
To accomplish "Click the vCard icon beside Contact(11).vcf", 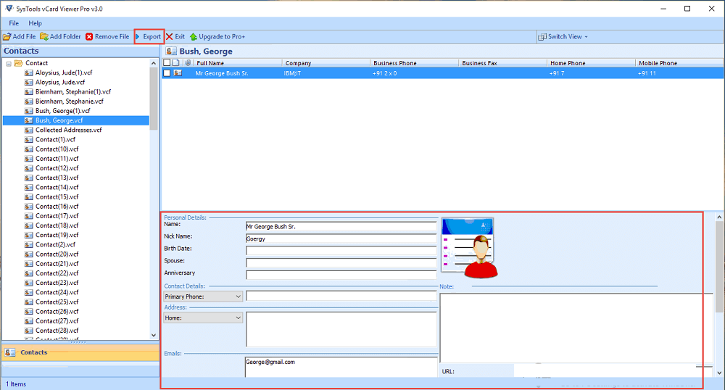I will tap(29, 159).
